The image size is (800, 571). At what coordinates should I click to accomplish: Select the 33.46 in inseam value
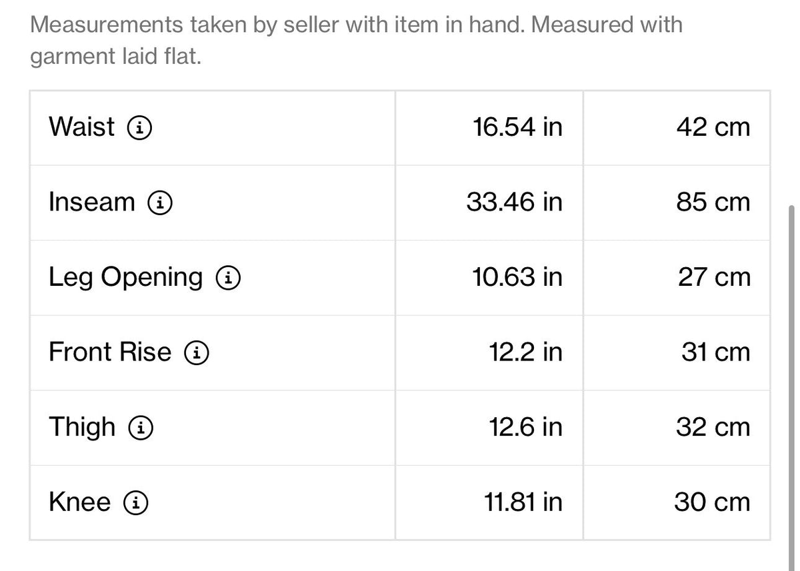(x=515, y=202)
